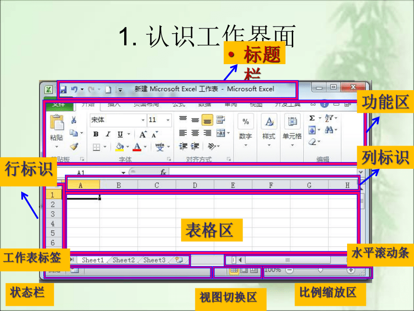
Task: Toggle the highlighted Bottom Align button
Action: click(207, 120)
